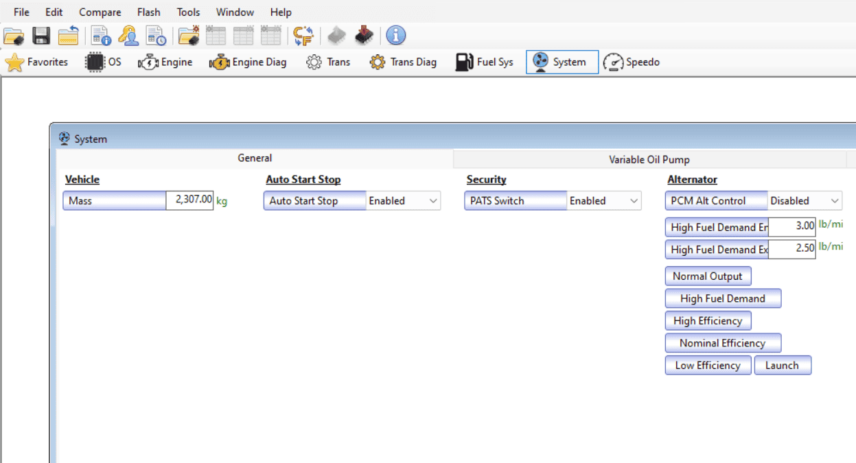Viewport: 856px width, 463px height.
Task: Open the Flash menu
Action: point(149,12)
